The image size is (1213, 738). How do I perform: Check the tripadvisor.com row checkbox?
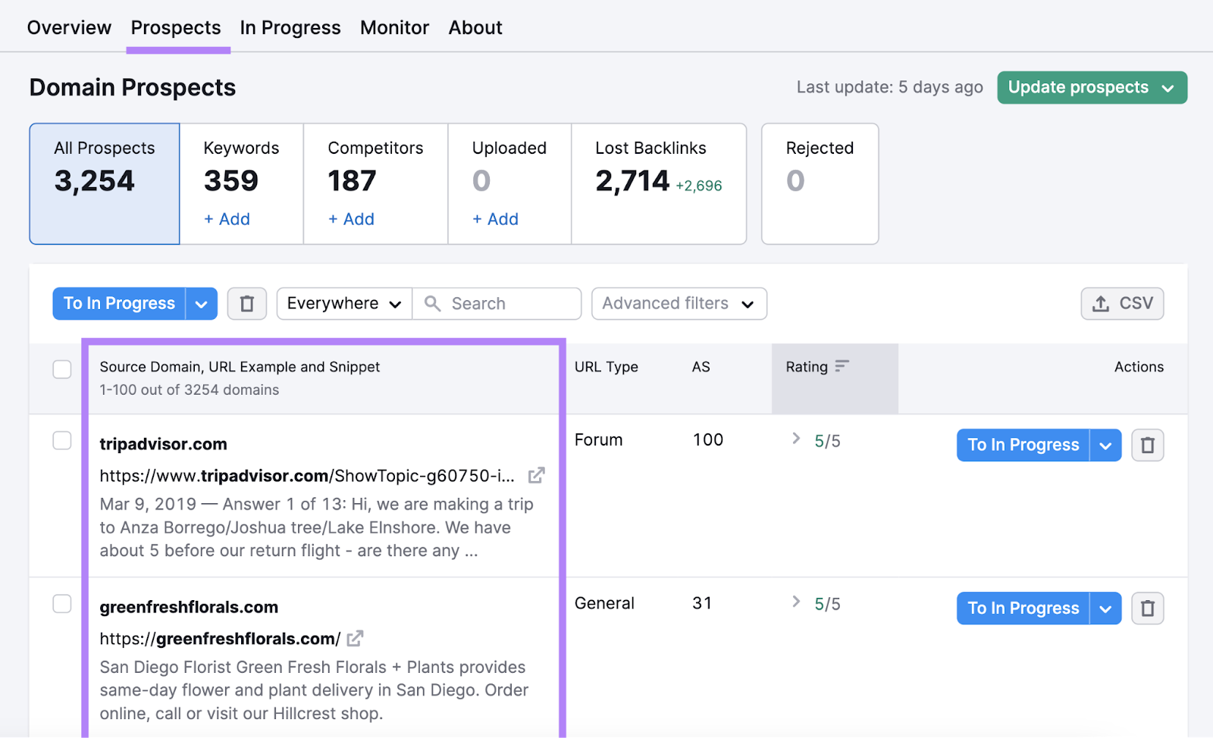pyautogui.click(x=62, y=440)
